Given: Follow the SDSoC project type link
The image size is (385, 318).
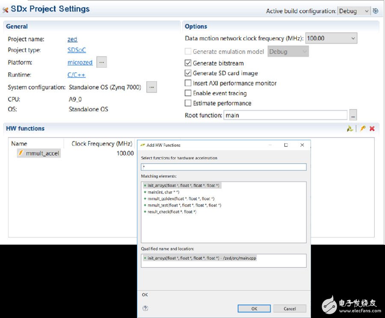Looking at the screenshot, I should click(77, 50).
